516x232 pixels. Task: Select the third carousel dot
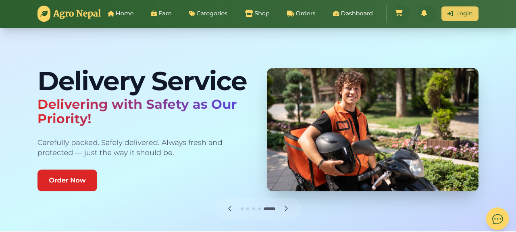point(254,209)
